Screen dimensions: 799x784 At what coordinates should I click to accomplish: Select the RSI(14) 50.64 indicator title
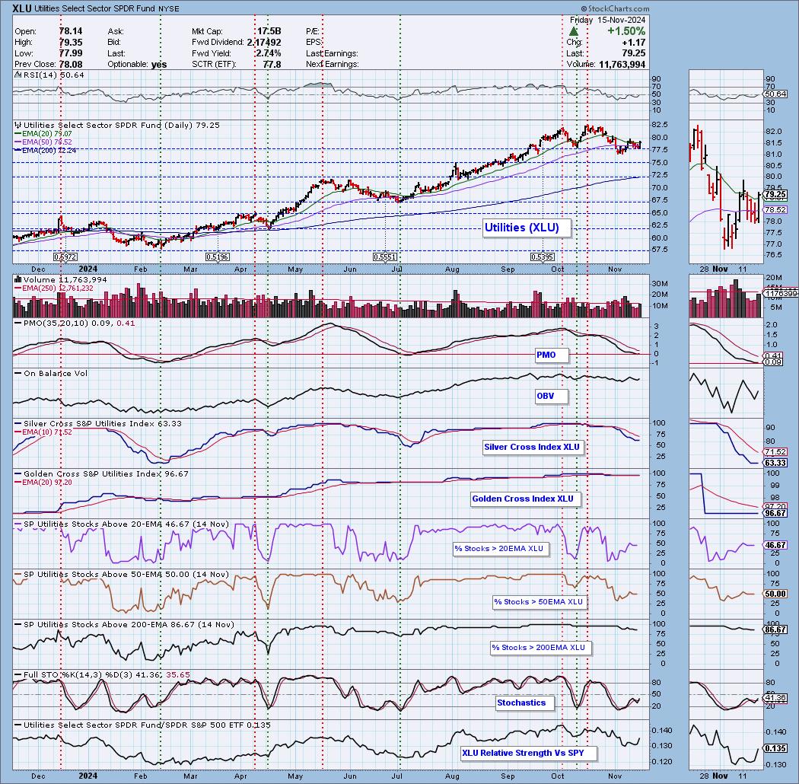(x=53, y=75)
